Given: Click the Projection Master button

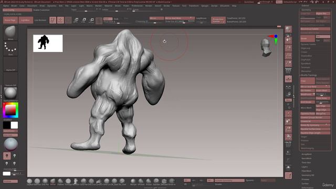Looking at the screenshot, I should [218, 20].
